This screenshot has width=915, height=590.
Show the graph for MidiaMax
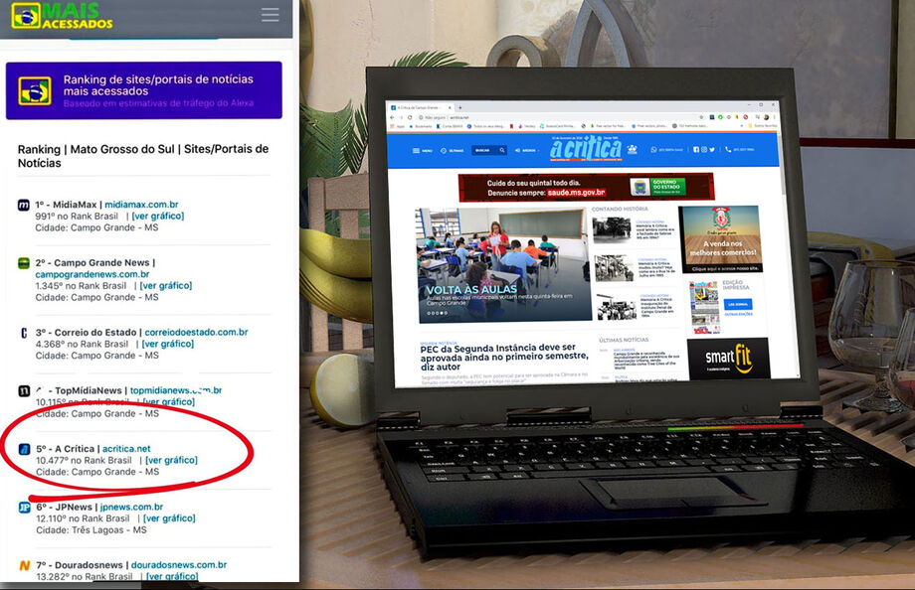tap(157, 216)
